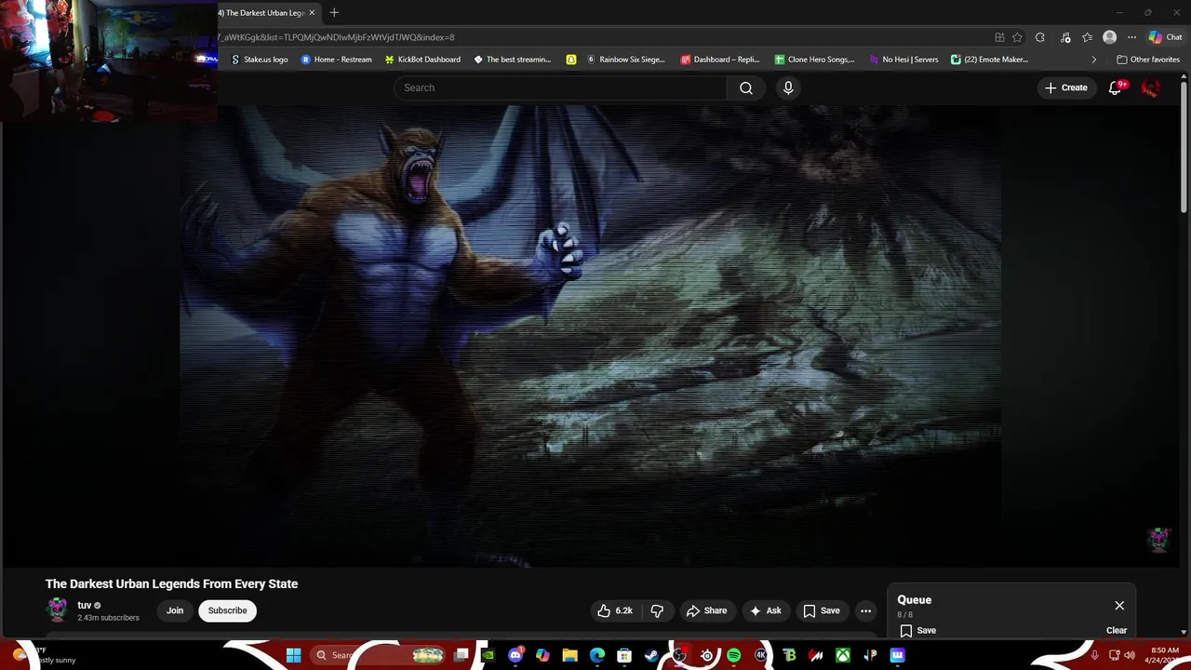Dislike the video with thumbs down

(657, 610)
